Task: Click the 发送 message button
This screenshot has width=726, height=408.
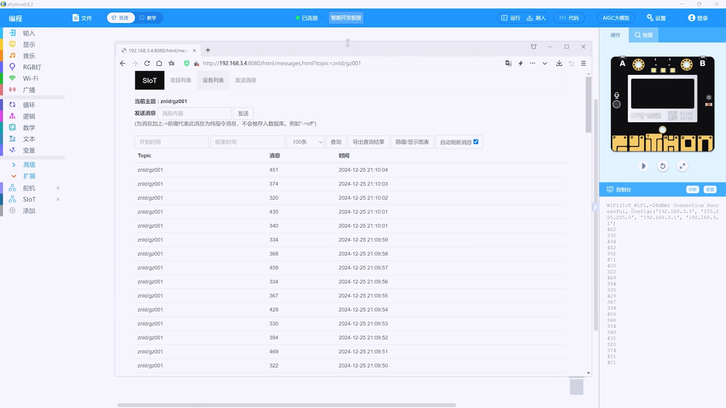Action: (x=243, y=113)
